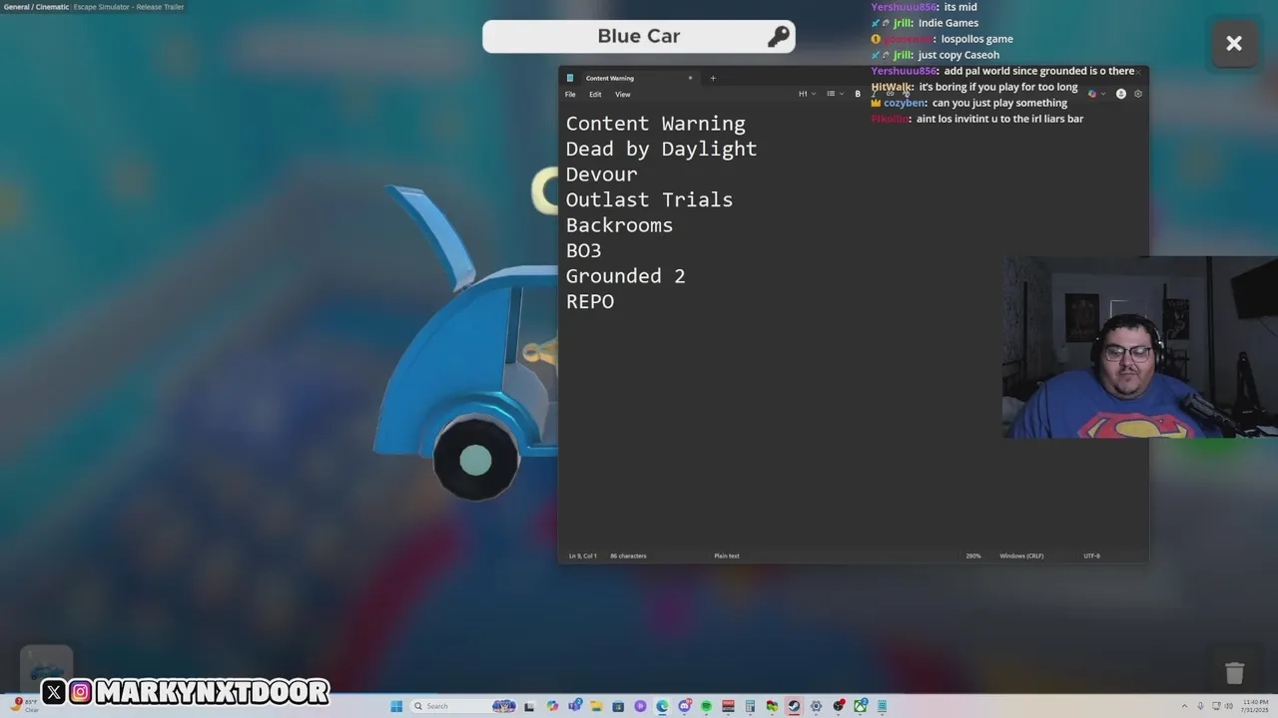Click the UTF-8 encoding indicator

coord(1091,555)
